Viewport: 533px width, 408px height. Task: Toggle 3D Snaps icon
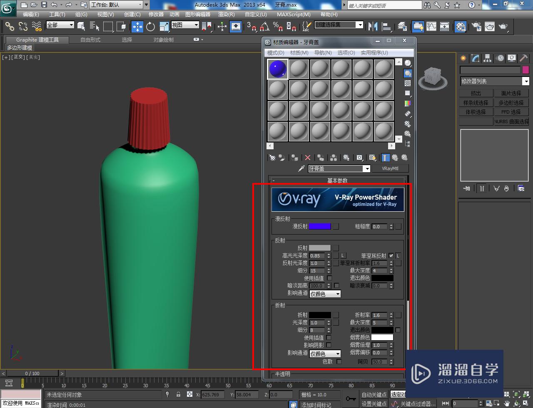(x=252, y=27)
